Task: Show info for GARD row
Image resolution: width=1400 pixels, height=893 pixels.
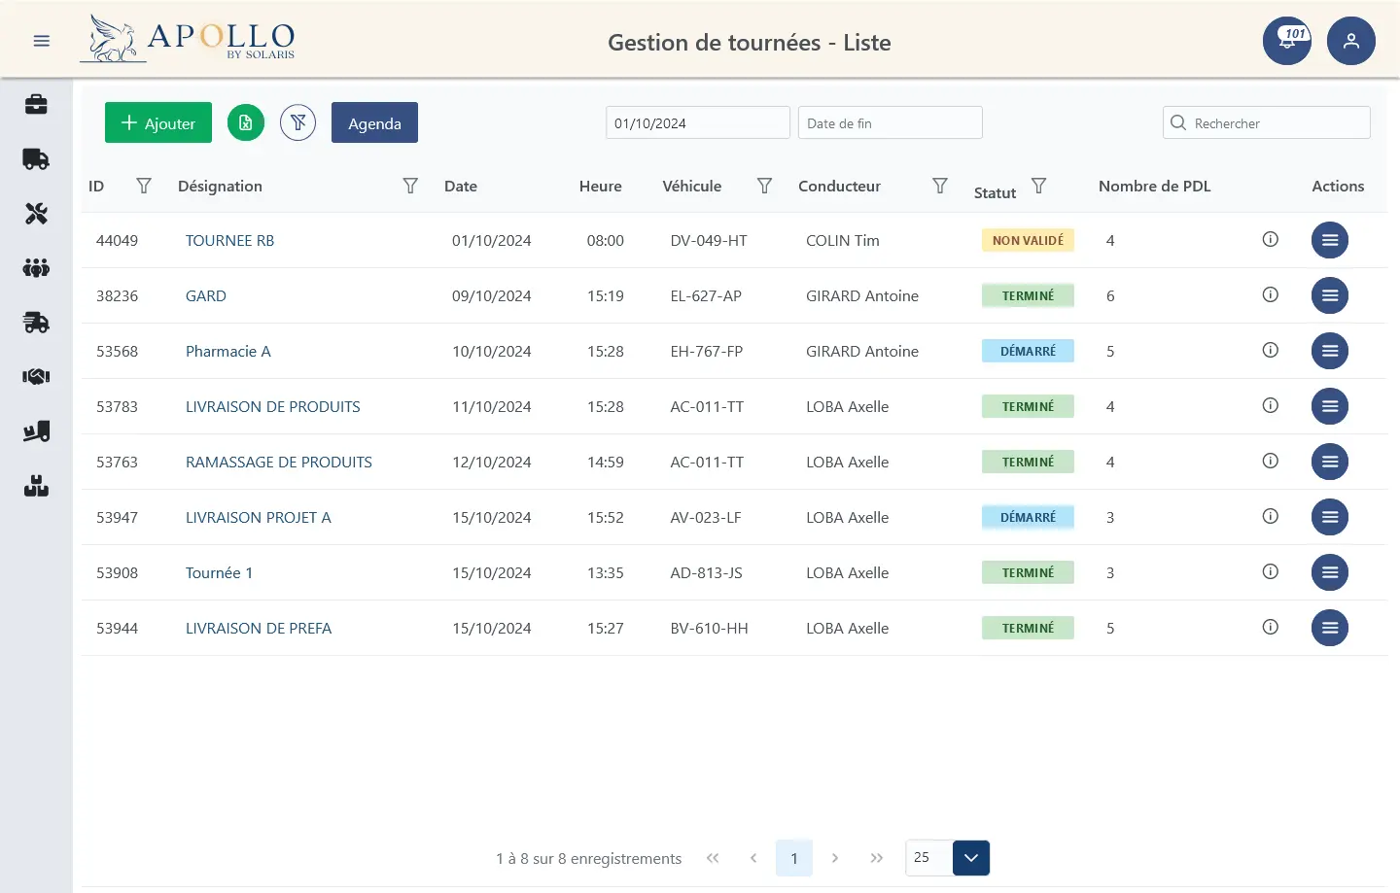Action: pyautogui.click(x=1270, y=294)
